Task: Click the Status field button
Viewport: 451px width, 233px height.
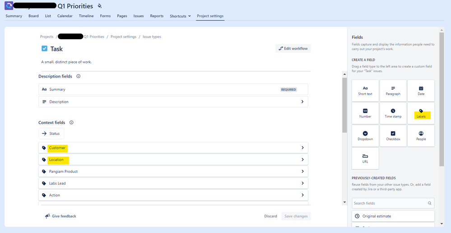Action: (51, 133)
